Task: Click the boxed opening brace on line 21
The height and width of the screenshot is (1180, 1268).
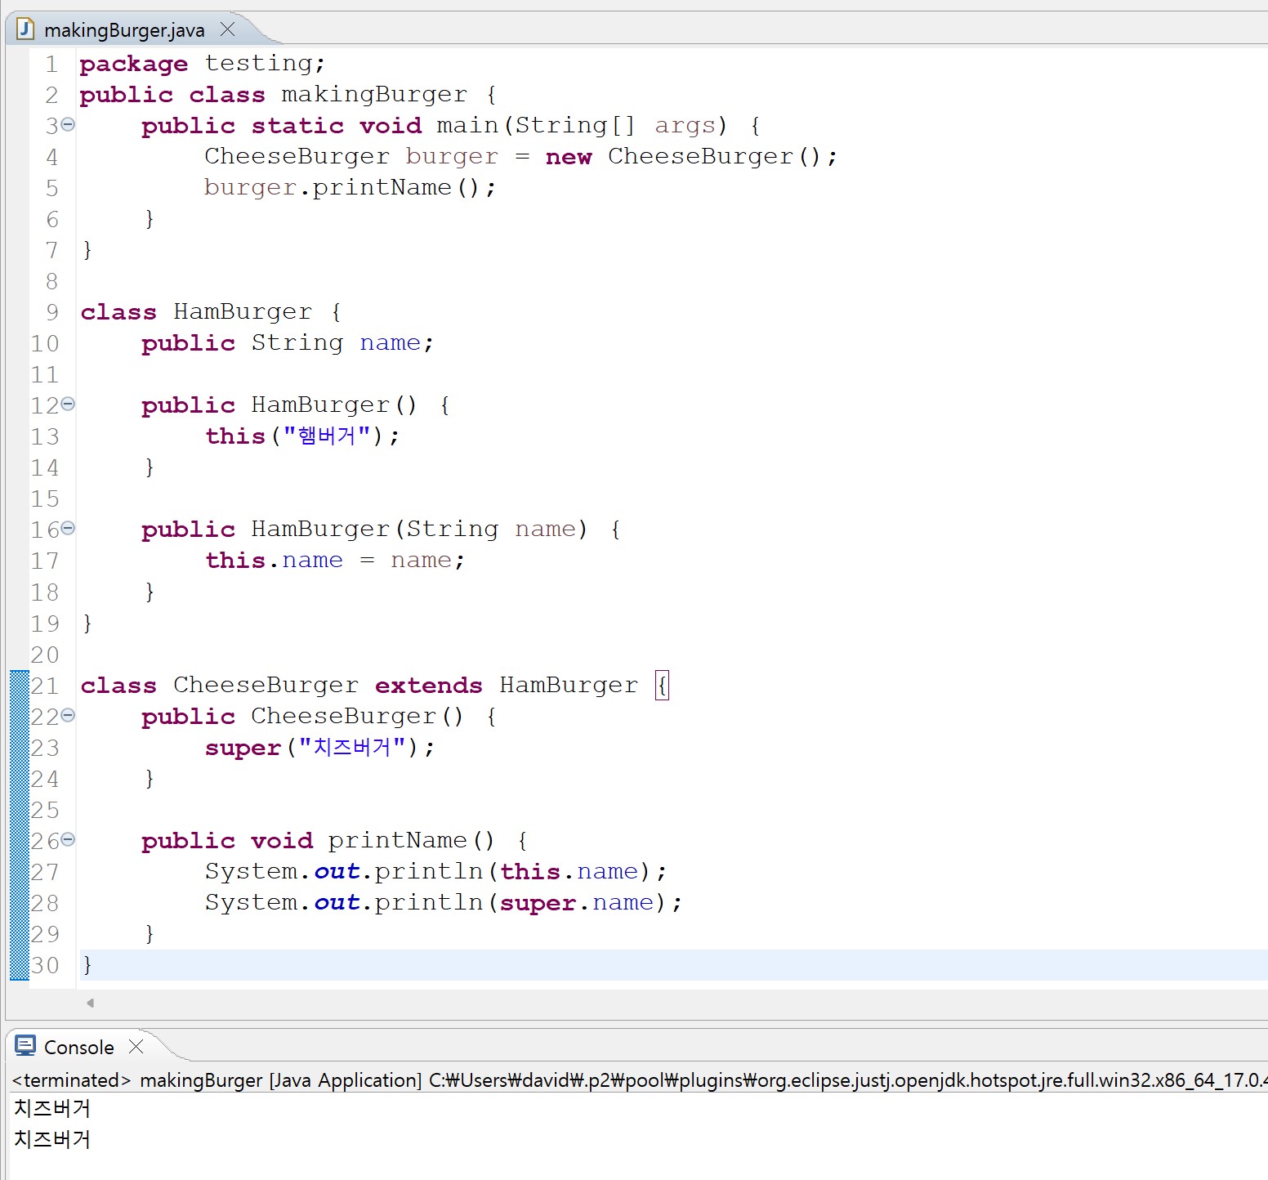Action: point(663,686)
